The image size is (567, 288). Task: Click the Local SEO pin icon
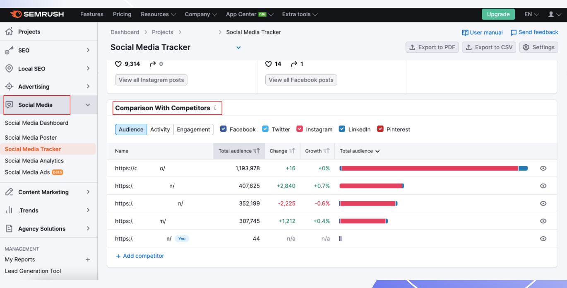[x=9, y=68]
